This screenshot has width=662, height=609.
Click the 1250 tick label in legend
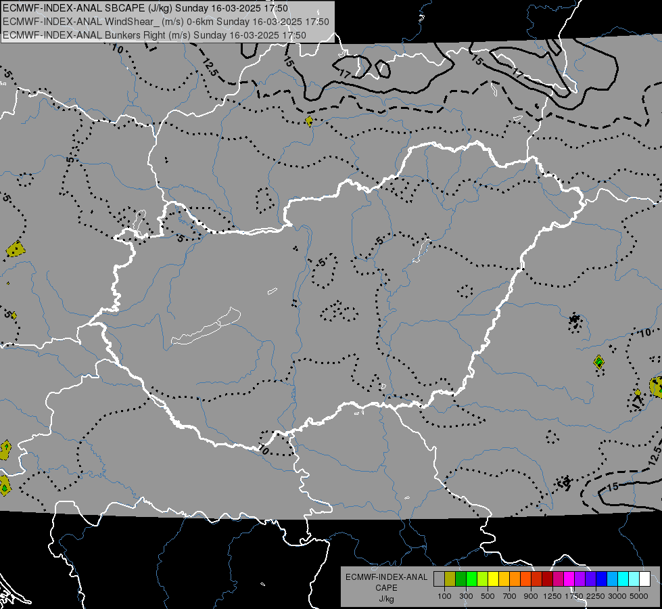[552, 596]
